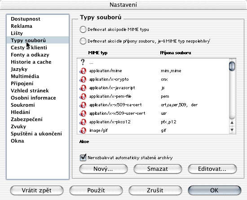Select the file extension action radio button

point(83,41)
